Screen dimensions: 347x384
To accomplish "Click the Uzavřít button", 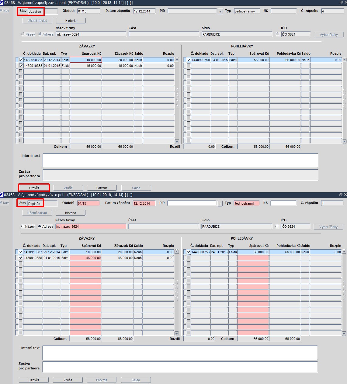I will click(x=34, y=380).
